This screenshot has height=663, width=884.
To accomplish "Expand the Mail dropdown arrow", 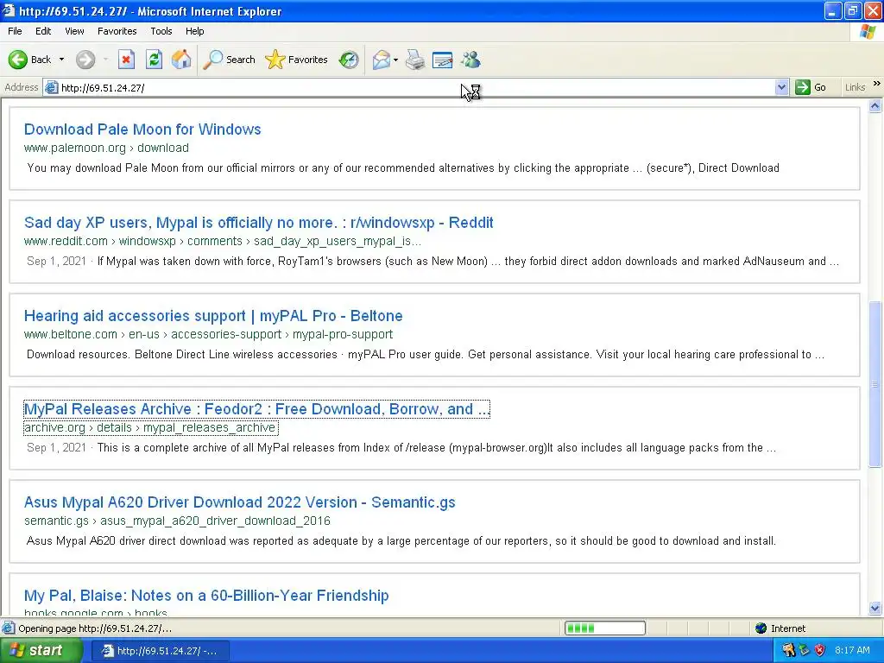I will coord(395,60).
